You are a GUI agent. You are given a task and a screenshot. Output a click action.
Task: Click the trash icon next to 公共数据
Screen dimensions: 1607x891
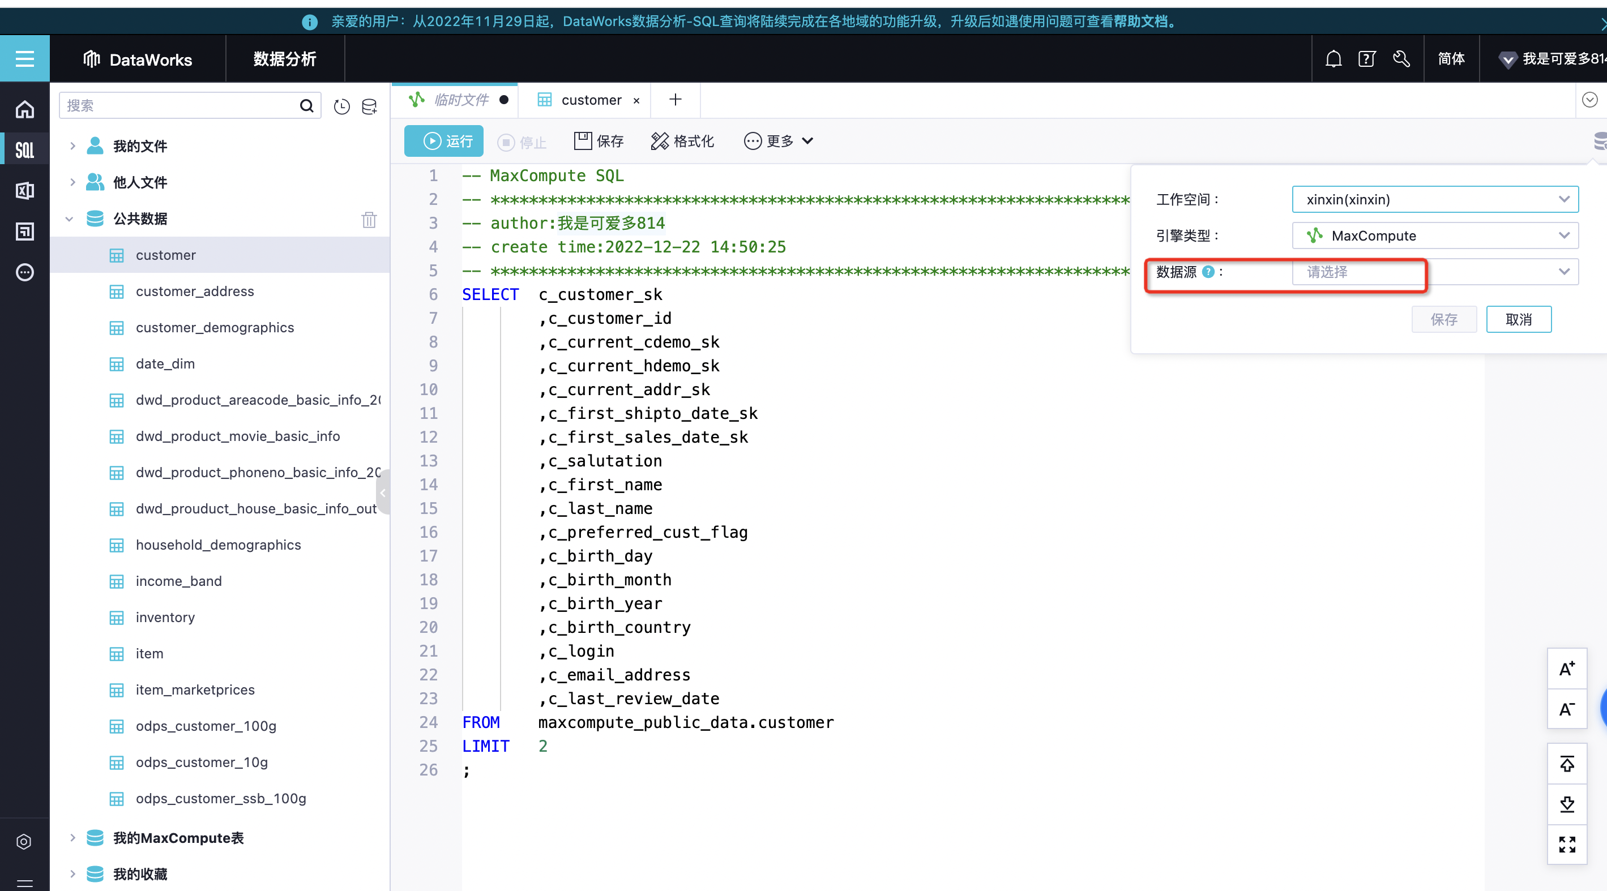point(369,219)
